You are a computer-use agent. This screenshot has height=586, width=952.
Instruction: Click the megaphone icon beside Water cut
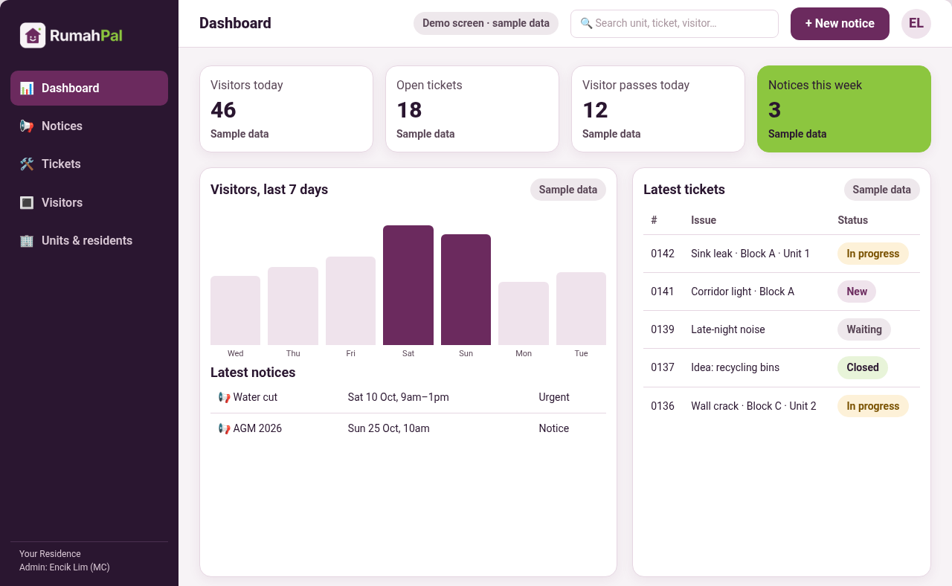coord(224,397)
